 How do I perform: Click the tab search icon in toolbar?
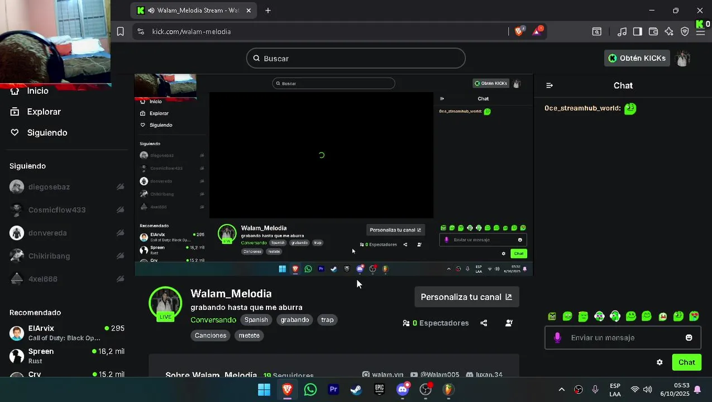point(597,32)
